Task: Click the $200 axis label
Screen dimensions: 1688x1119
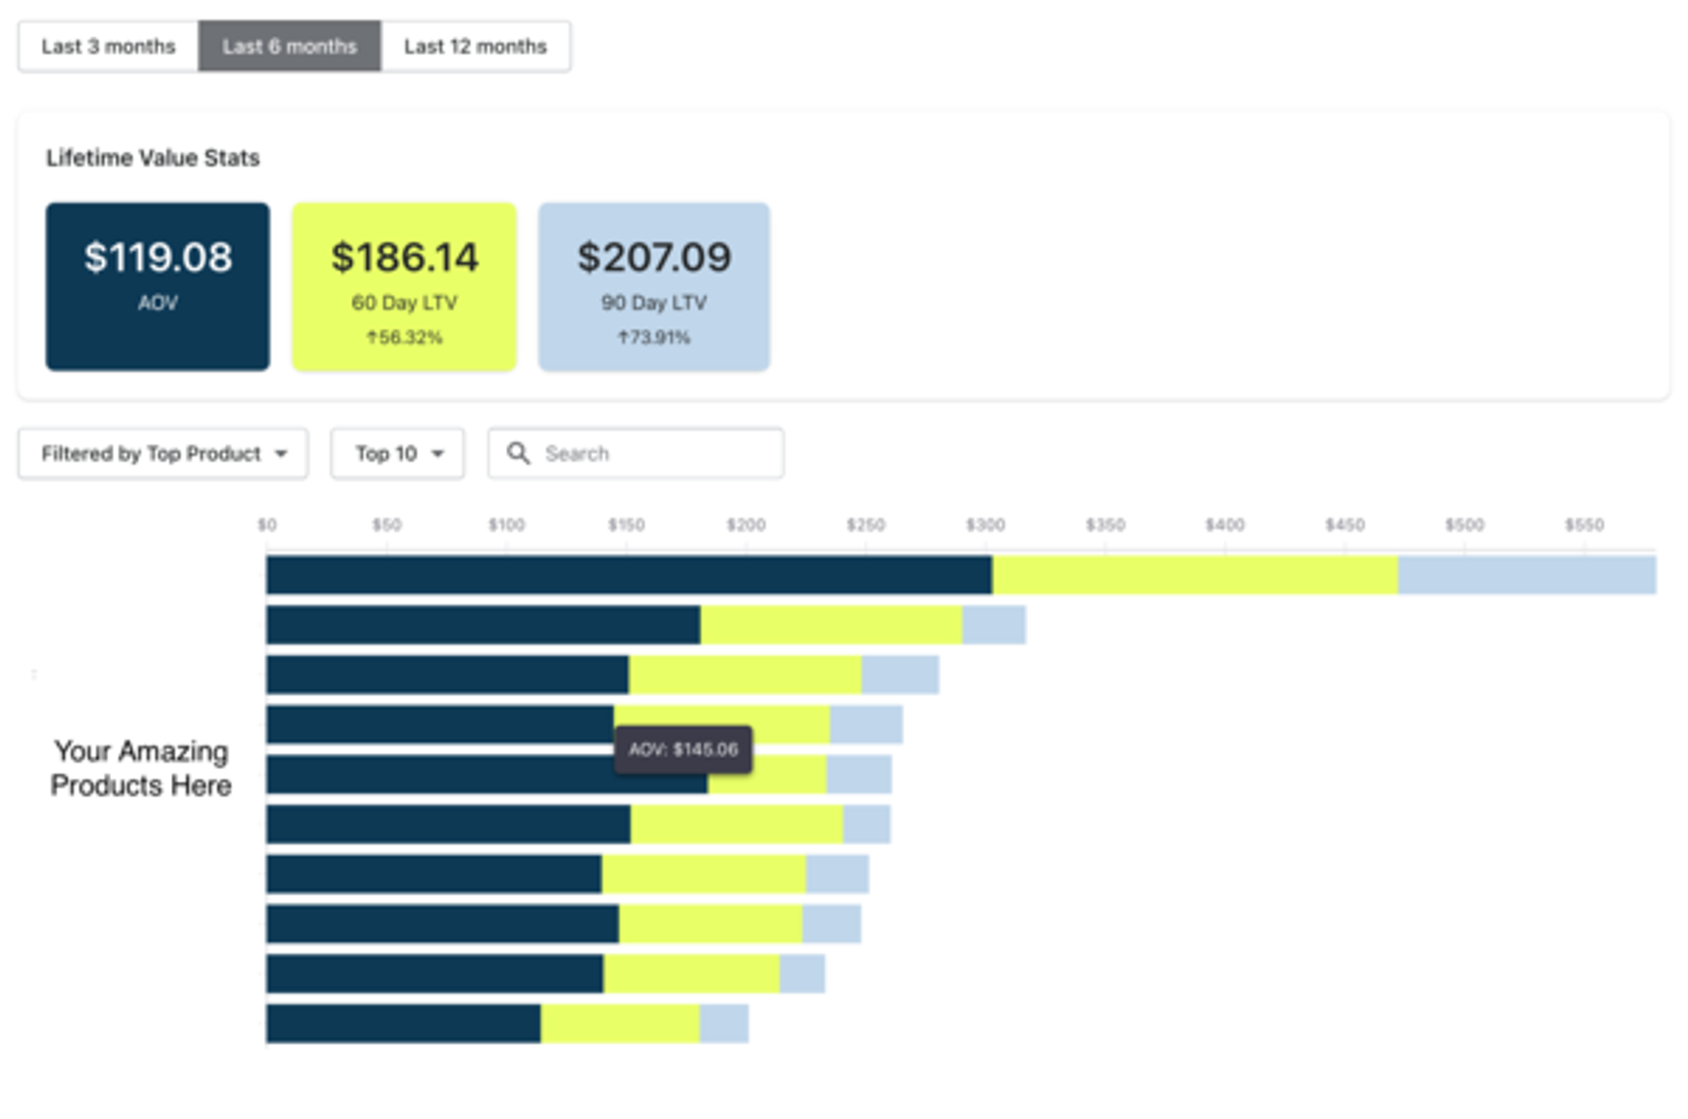Action: click(x=746, y=524)
